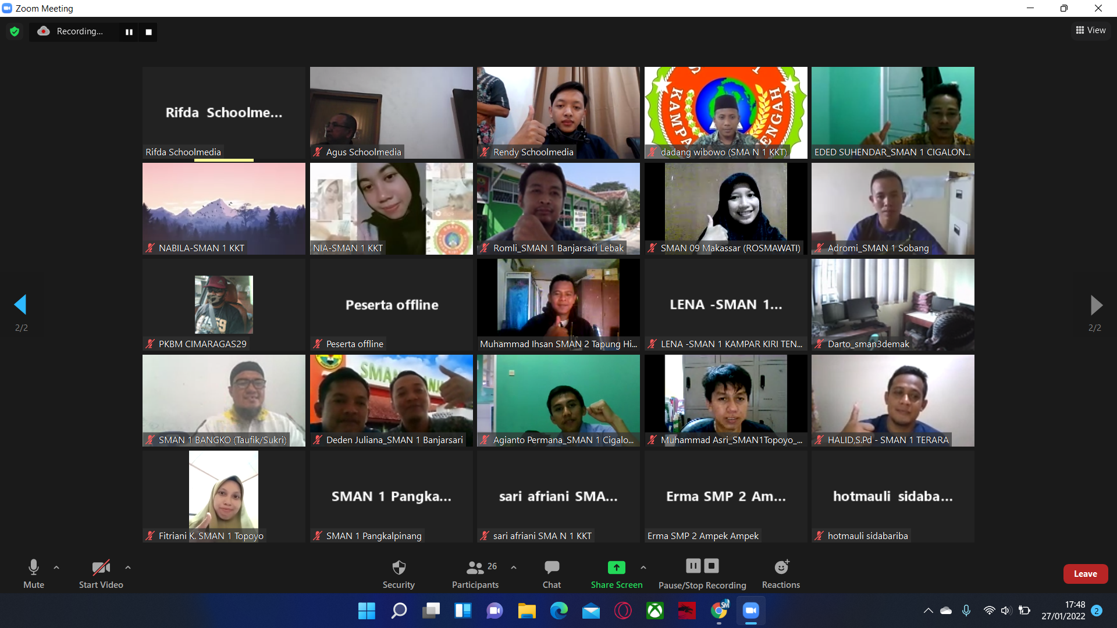Open the Reactions menu
Image resolution: width=1117 pixels, height=628 pixels.
pyautogui.click(x=781, y=573)
